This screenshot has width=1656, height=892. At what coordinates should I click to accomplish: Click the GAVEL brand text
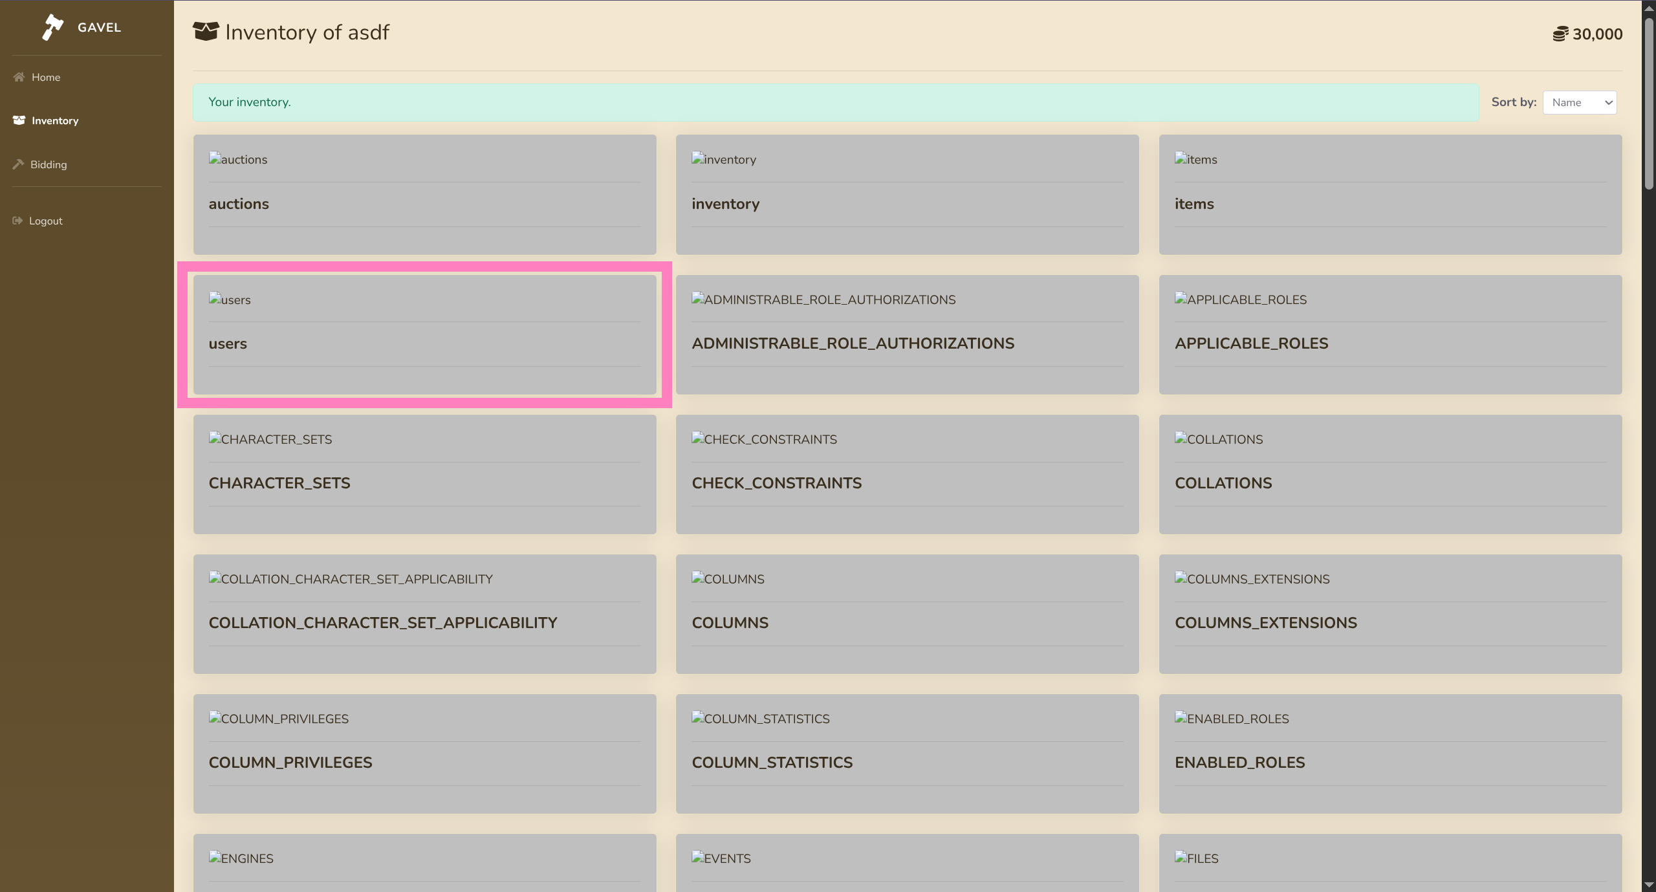pyautogui.click(x=99, y=27)
